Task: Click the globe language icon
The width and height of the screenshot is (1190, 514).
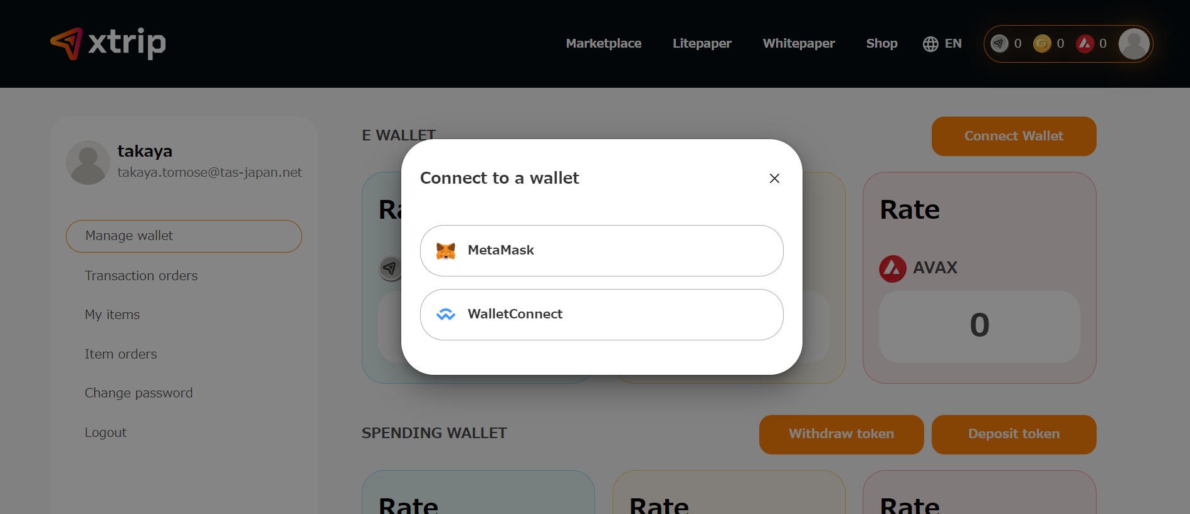Action: (x=930, y=44)
